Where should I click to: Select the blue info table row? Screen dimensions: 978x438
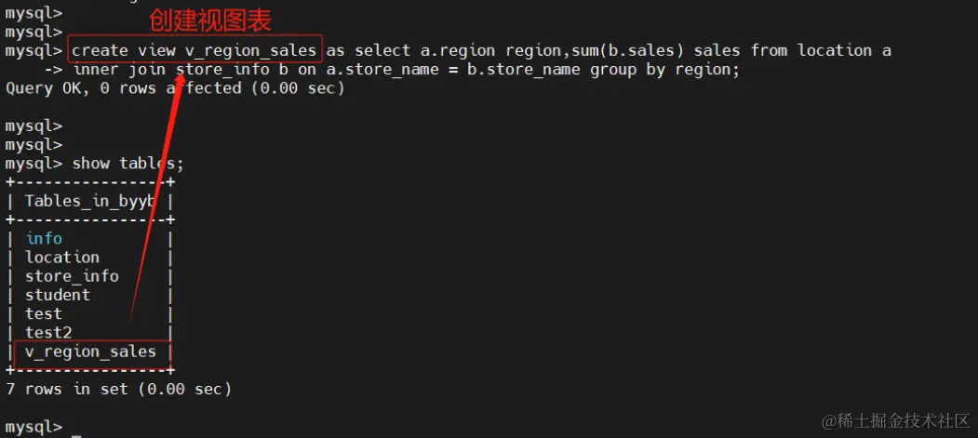point(44,238)
